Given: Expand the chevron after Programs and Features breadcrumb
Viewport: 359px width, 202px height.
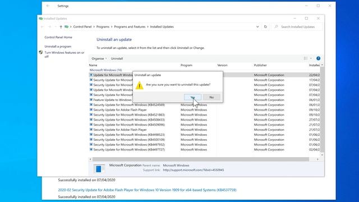Looking at the screenshot, I should [x=148, y=27].
